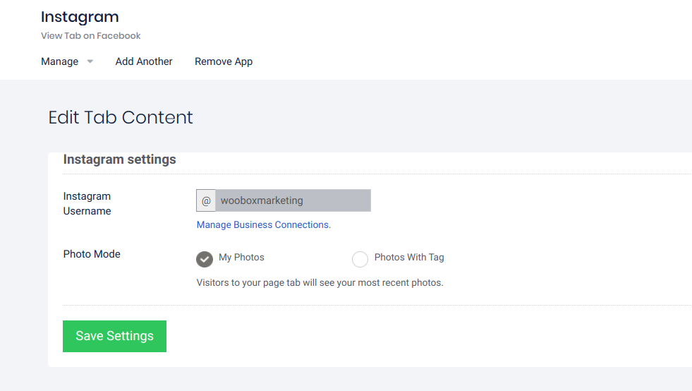Image resolution: width=692 pixels, height=391 pixels.
Task: Click the Instagram Username field label
Action: [x=87, y=203]
